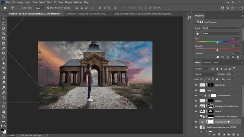The height and width of the screenshot is (137, 244).
Task: Click the Share icon at top right
Action: [x=241, y=8]
